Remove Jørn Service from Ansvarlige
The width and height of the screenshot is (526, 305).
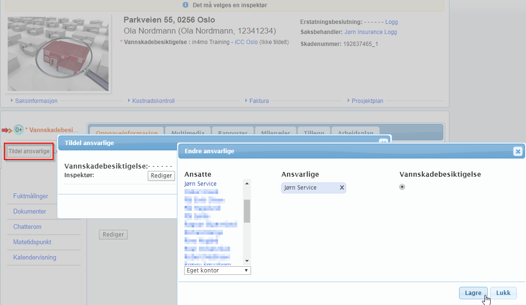[341, 188]
